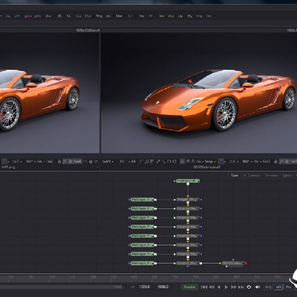297x297 pixels.
Task: Toggle Prx proxy mode
Action: point(288,287)
